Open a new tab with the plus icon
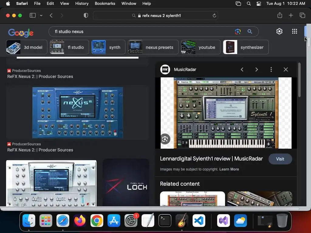Viewport: 311px width, 233px height. (291, 15)
